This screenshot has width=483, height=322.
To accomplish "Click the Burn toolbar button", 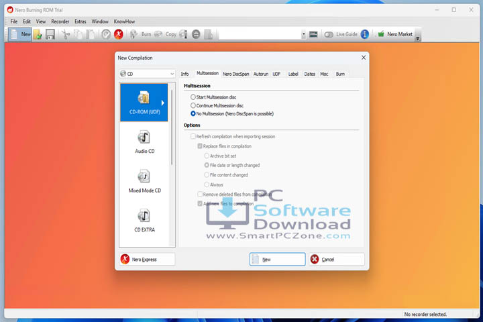I will coord(140,34).
